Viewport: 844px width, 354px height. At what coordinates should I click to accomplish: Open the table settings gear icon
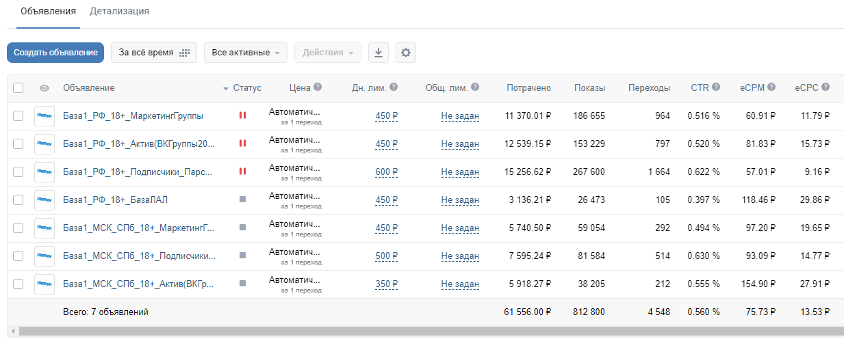point(406,53)
